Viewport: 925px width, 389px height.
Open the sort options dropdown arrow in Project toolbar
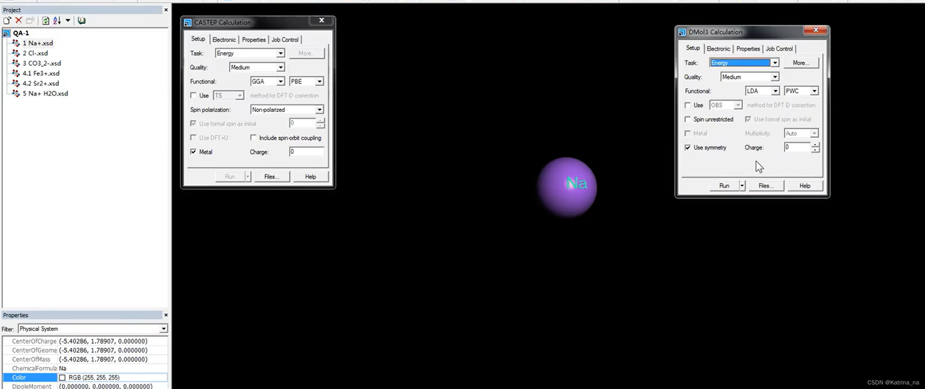click(68, 20)
